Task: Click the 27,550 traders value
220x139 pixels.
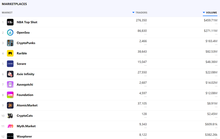Action: coord(142,72)
